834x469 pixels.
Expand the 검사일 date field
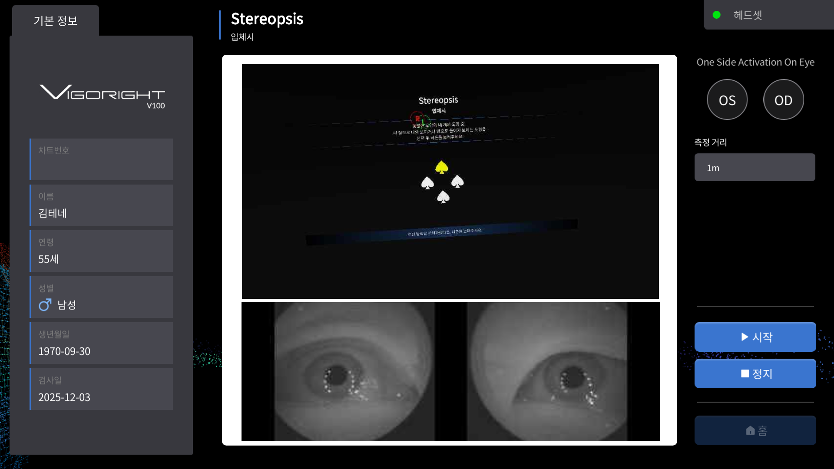101,389
